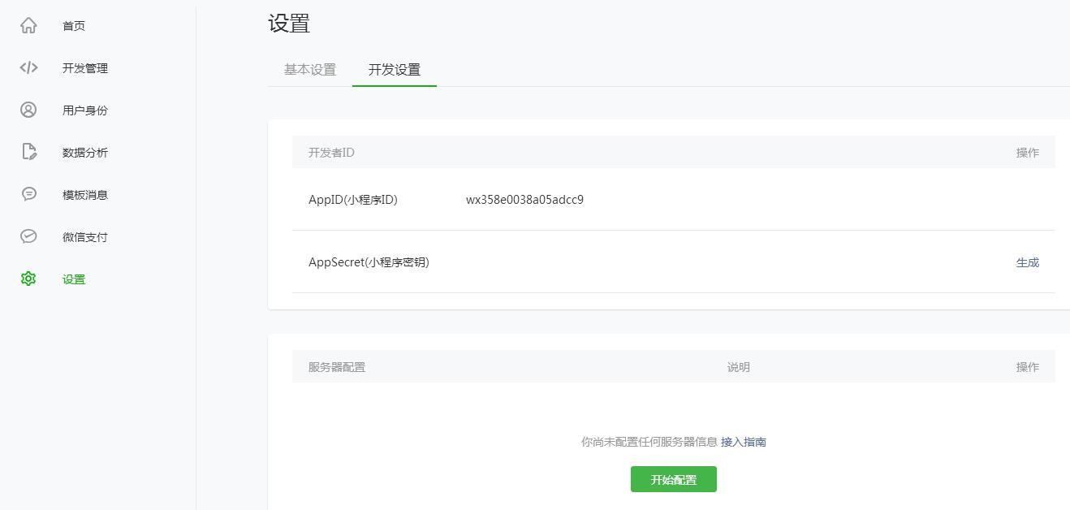Screen dimensions: 1070x510
Task: Click 生成 to generate the AppSecret
Action: 1028,262
